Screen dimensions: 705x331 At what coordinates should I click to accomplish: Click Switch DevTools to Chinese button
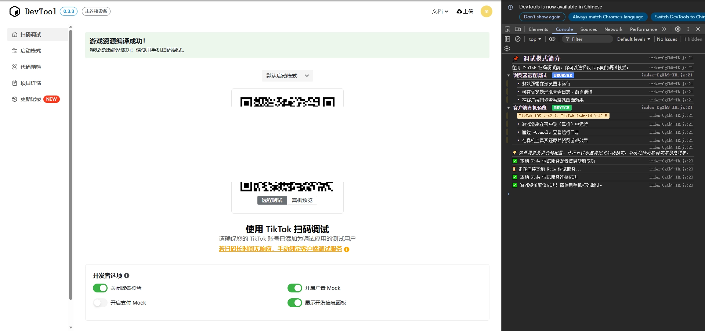tap(677, 17)
